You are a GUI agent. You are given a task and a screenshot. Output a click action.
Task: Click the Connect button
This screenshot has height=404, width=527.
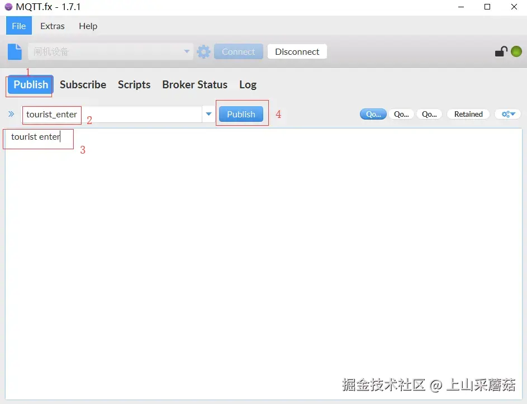pos(239,52)
